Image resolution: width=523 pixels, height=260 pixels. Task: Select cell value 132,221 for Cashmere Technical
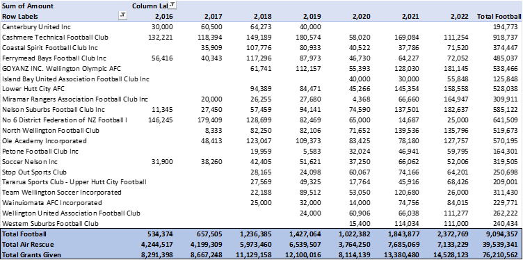[x=161, y=37]
